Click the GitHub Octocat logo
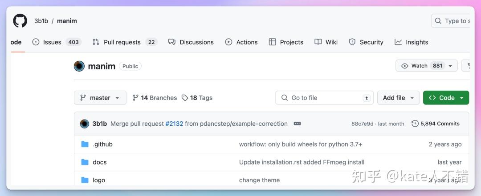 pyautogui.click(x=20, y=21)
